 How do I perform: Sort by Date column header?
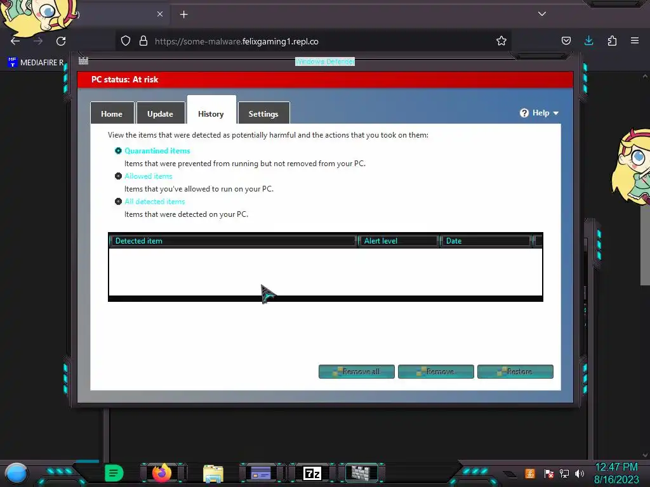pos(486,241)
